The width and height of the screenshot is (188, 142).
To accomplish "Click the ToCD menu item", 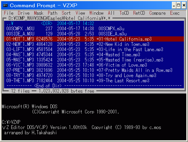I will pos(124,13).
